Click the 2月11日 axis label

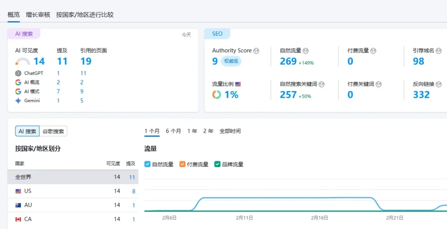244,218
